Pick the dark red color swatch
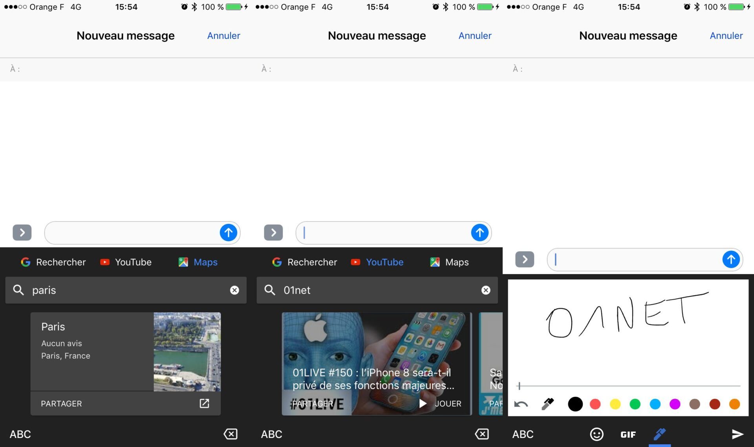 pyautogui.click(x=715, y=404)
